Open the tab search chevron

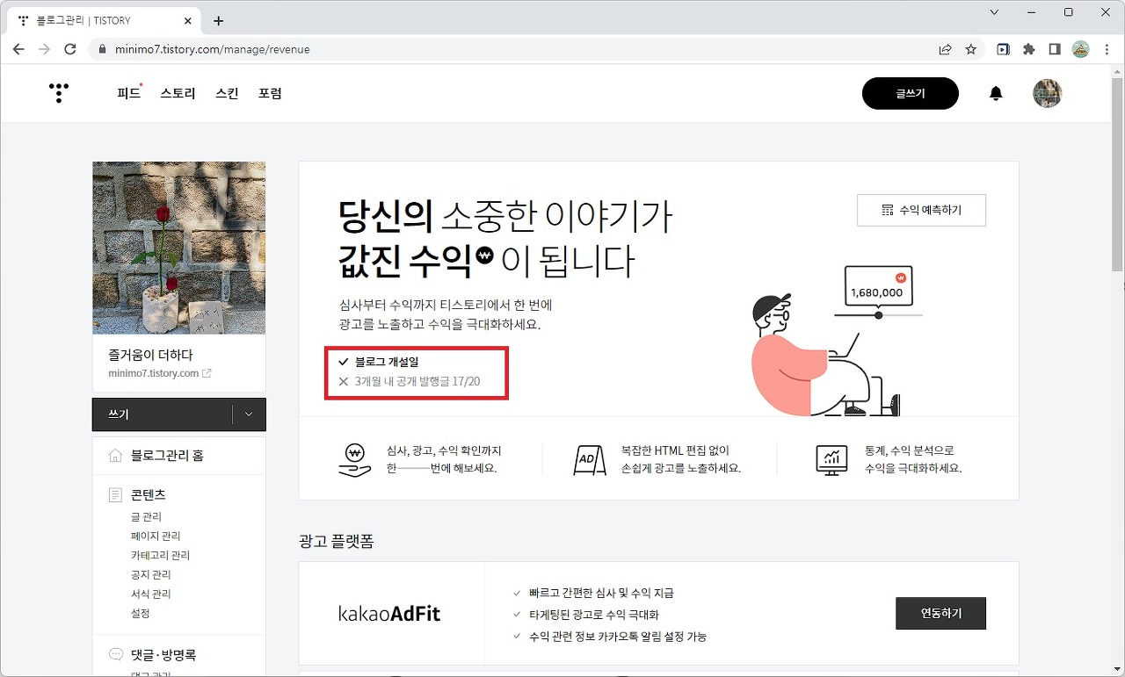click(x=994, y=12)
